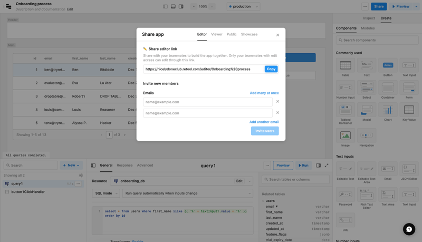Open the top bar more options ellipsis

[365, 6]
